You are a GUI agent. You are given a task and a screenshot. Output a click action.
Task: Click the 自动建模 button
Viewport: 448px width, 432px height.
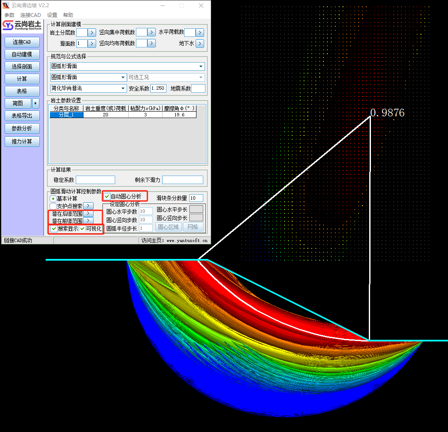point(22,54)
